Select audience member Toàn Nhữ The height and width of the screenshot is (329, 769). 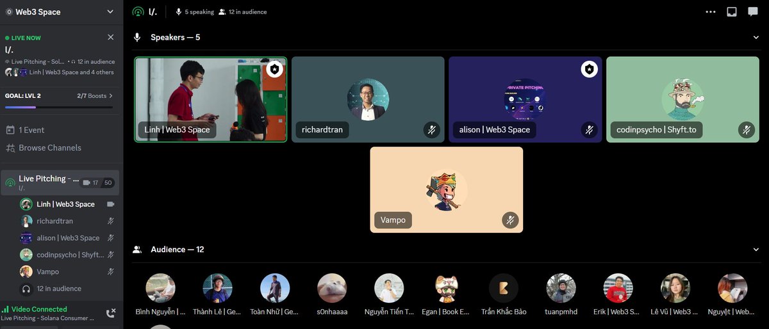coord(275,294)
